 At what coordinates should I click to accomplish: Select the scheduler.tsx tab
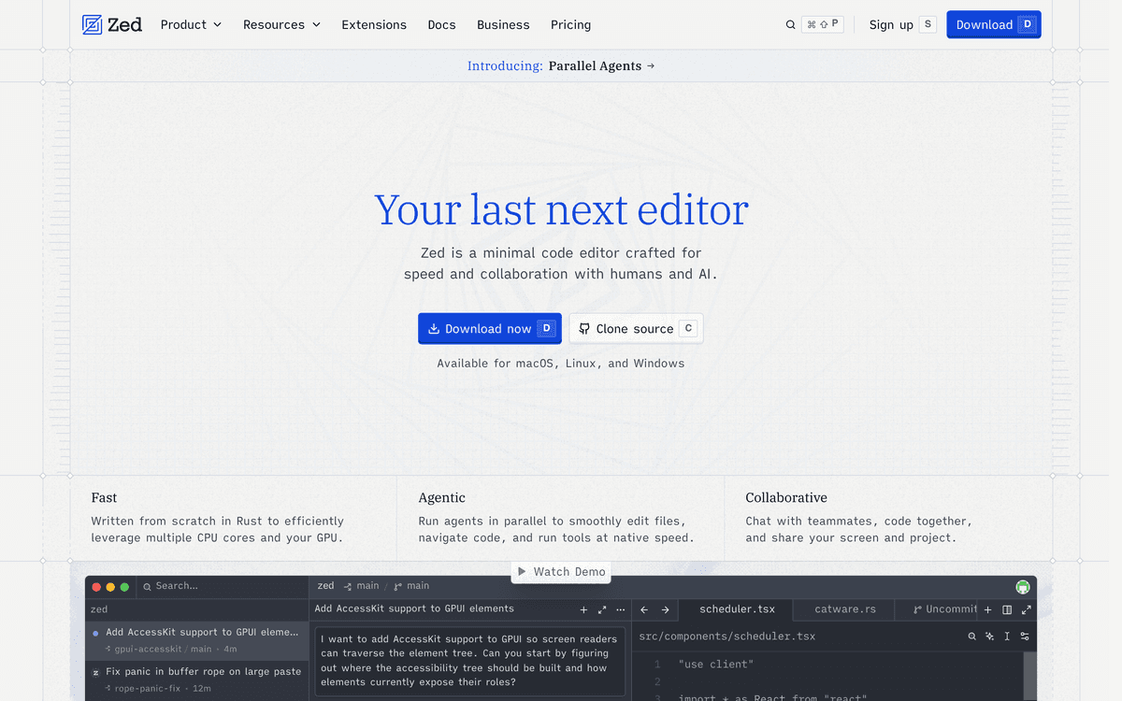tap(737, 609)
